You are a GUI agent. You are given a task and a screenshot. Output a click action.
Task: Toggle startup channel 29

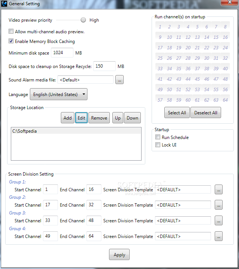197,58
